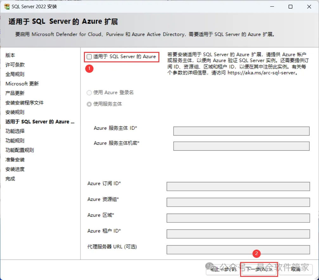Select 功能选择 step in sidebar

(x=15, y=131)
